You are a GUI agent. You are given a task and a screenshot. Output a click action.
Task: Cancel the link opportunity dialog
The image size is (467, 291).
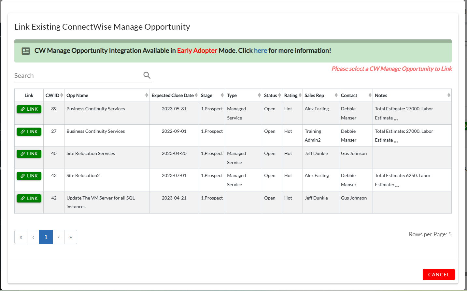(439, 274)
